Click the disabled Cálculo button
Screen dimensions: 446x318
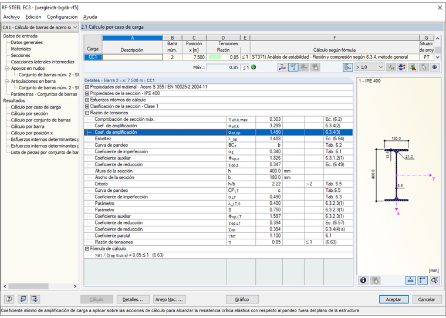tap(97, 299)
